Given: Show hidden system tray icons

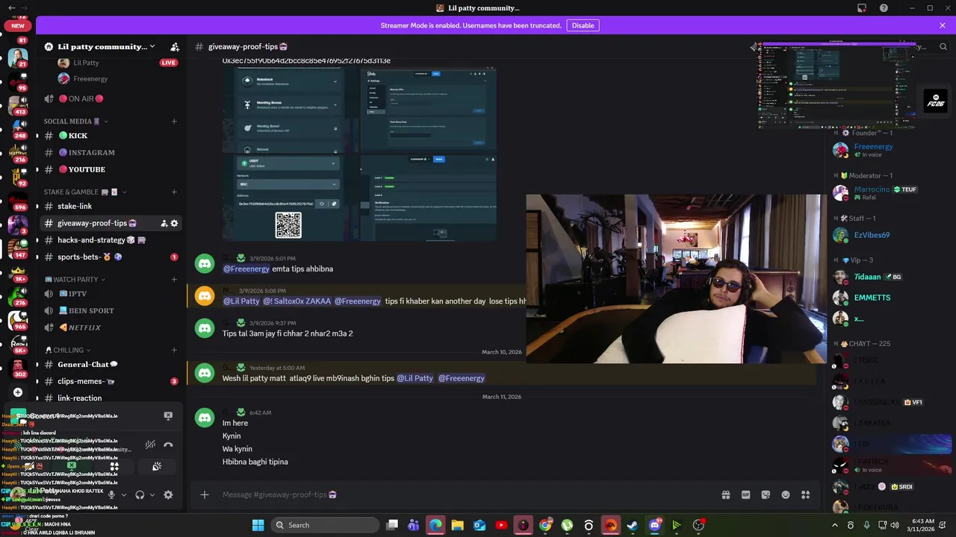Looking at the screenshot, I should pyautogui.click(x=834, y=525).
